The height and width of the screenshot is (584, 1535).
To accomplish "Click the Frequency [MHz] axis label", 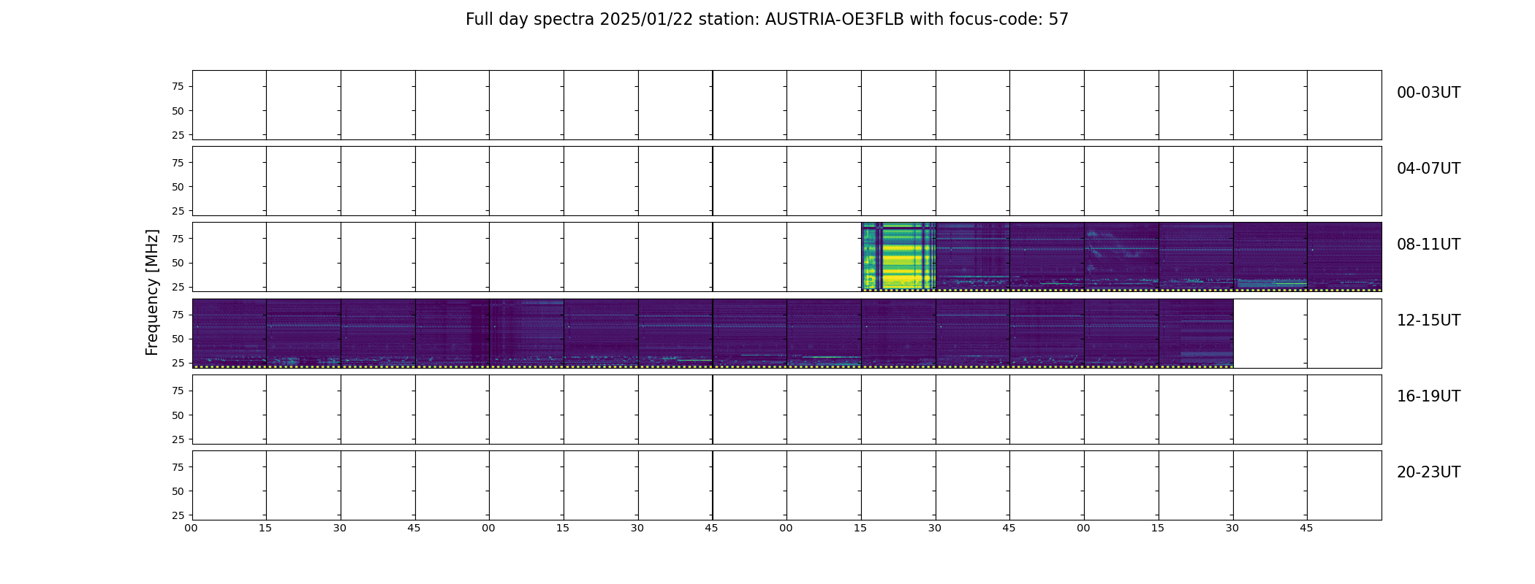I will pyautogui.click(x=152, y=293).
